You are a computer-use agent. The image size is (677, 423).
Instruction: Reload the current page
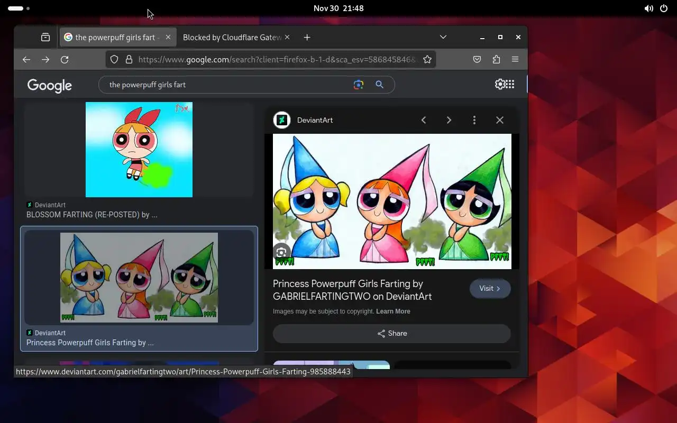click(x=65, y=60)
